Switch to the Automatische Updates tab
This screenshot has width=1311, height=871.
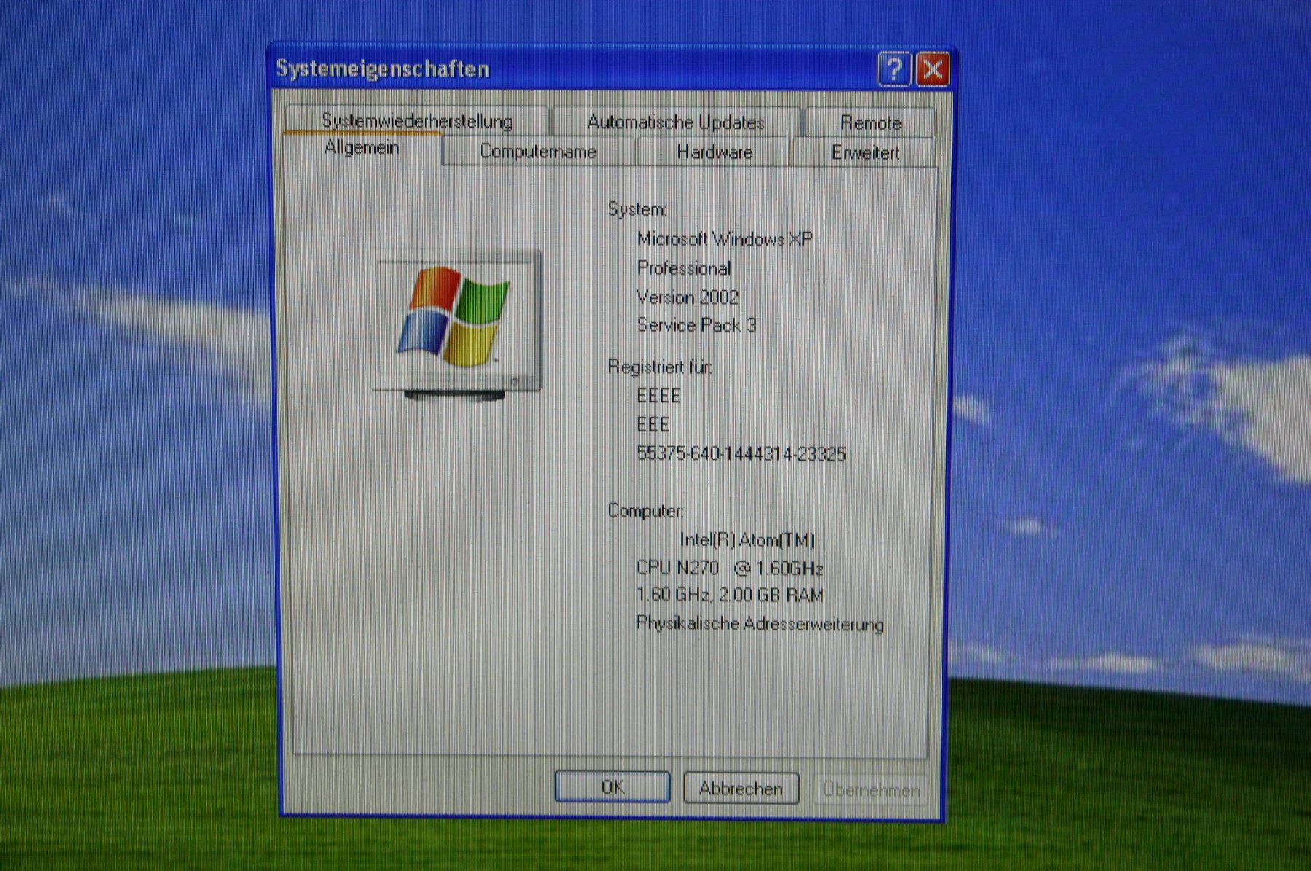(x=676, y=122)
